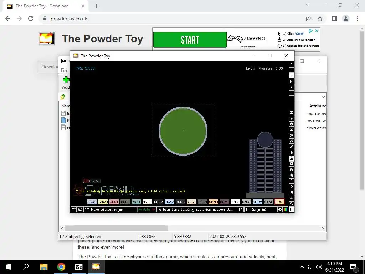This screenshot has height=274, width=365.
Task: Downvote the save with red arrow
Action: 154,210
